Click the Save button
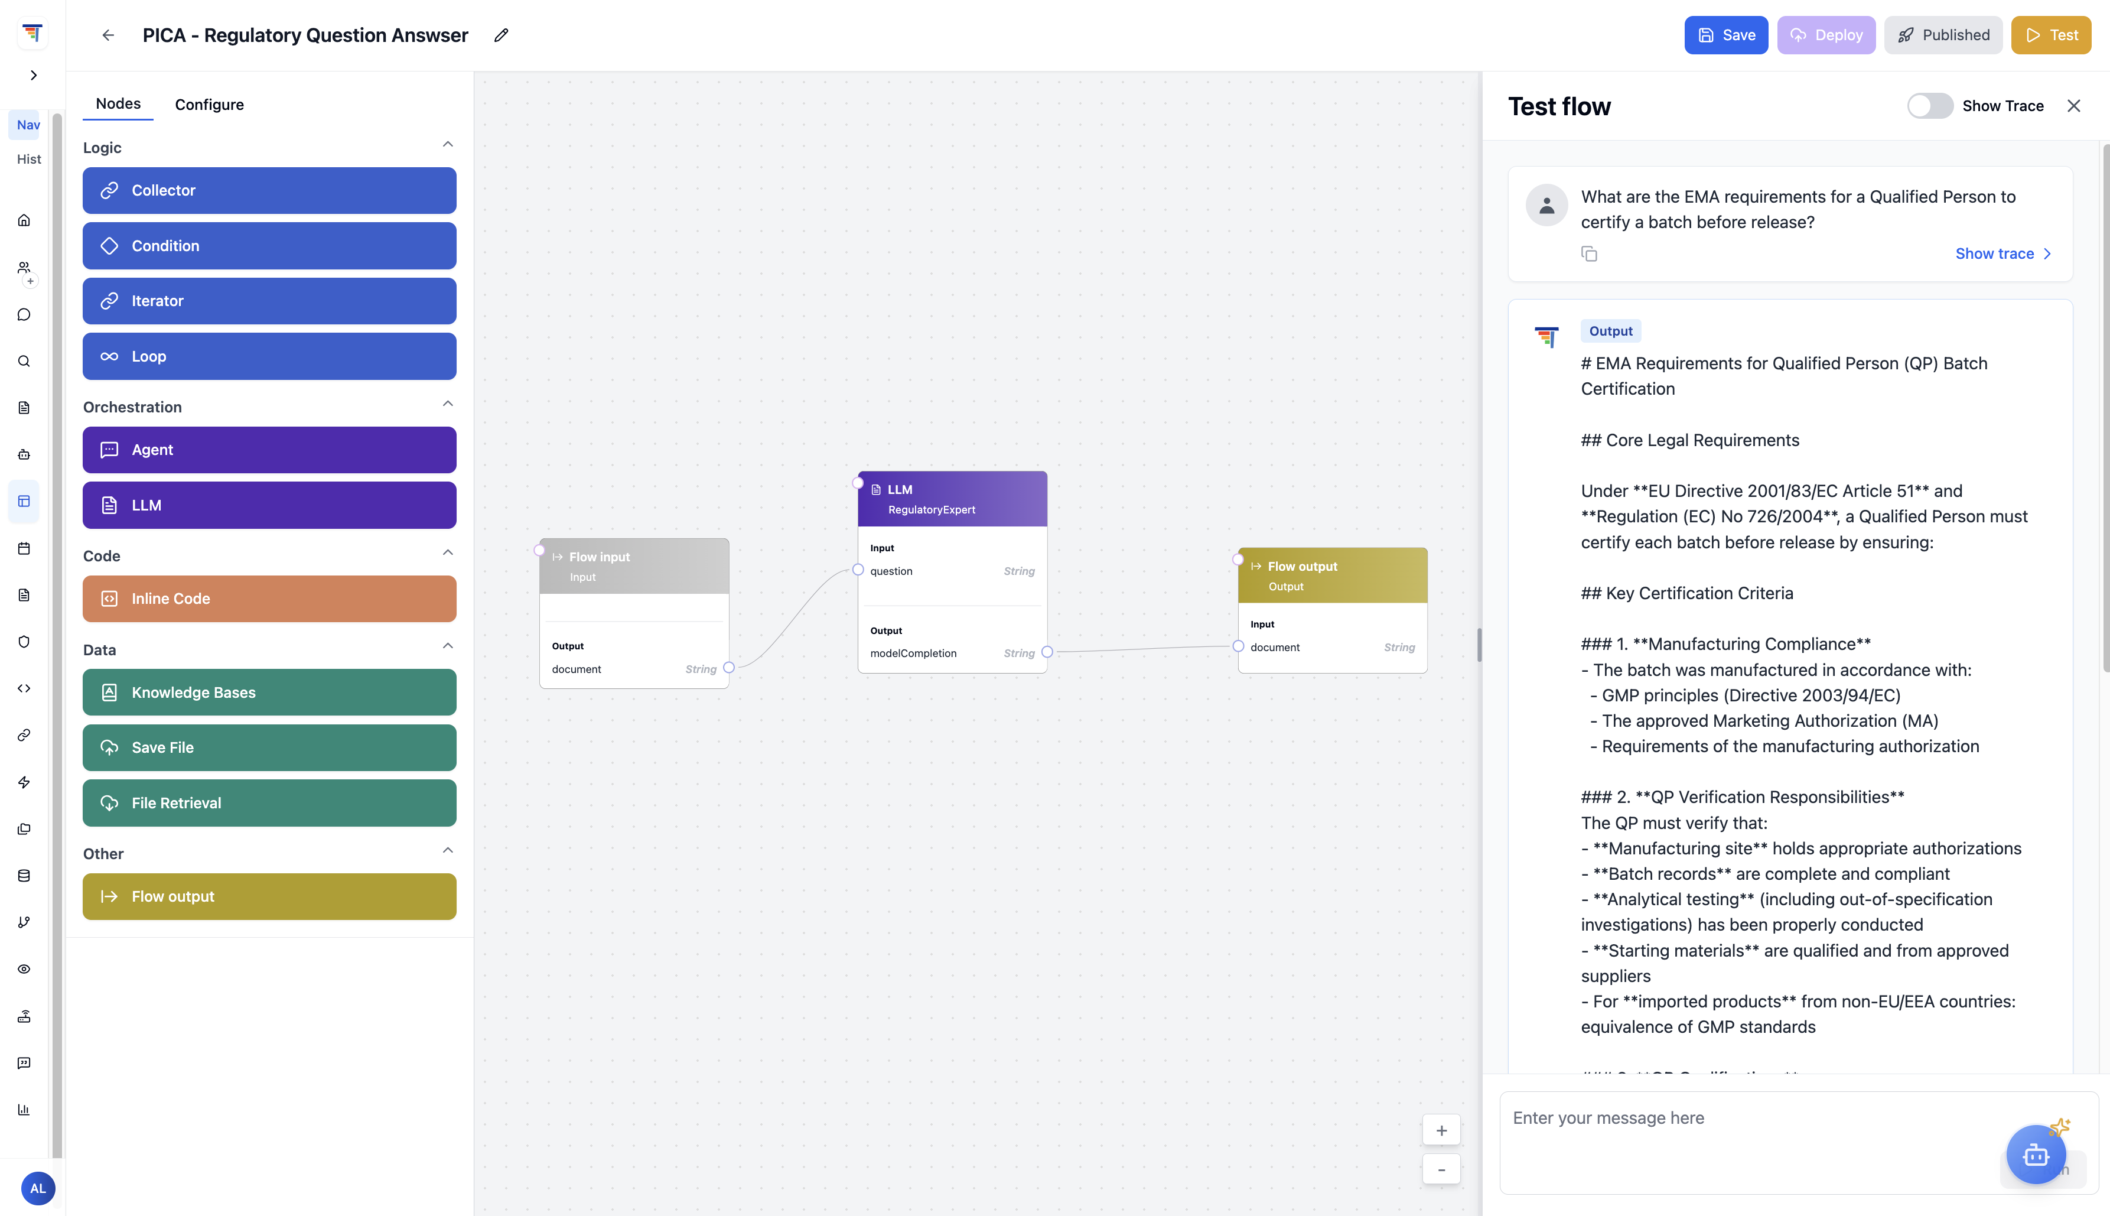This screenshot has height=1216, width=2110. [x=1726, y=35]
